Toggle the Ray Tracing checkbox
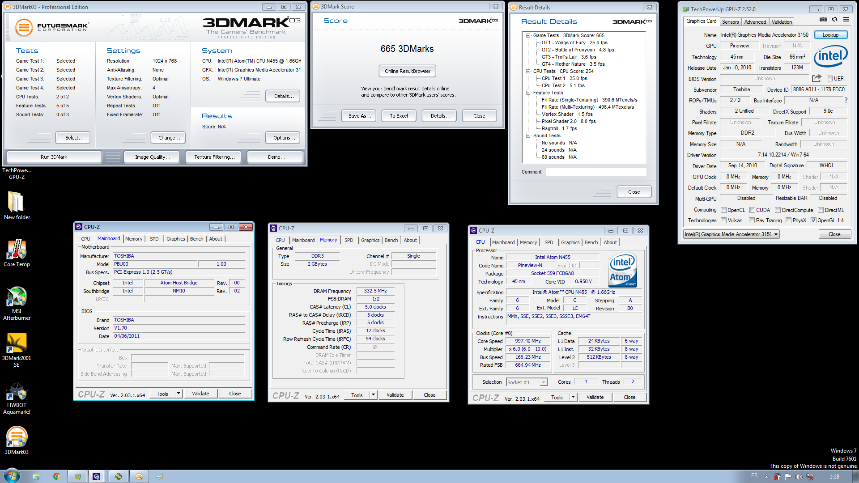 pos(752,220)
